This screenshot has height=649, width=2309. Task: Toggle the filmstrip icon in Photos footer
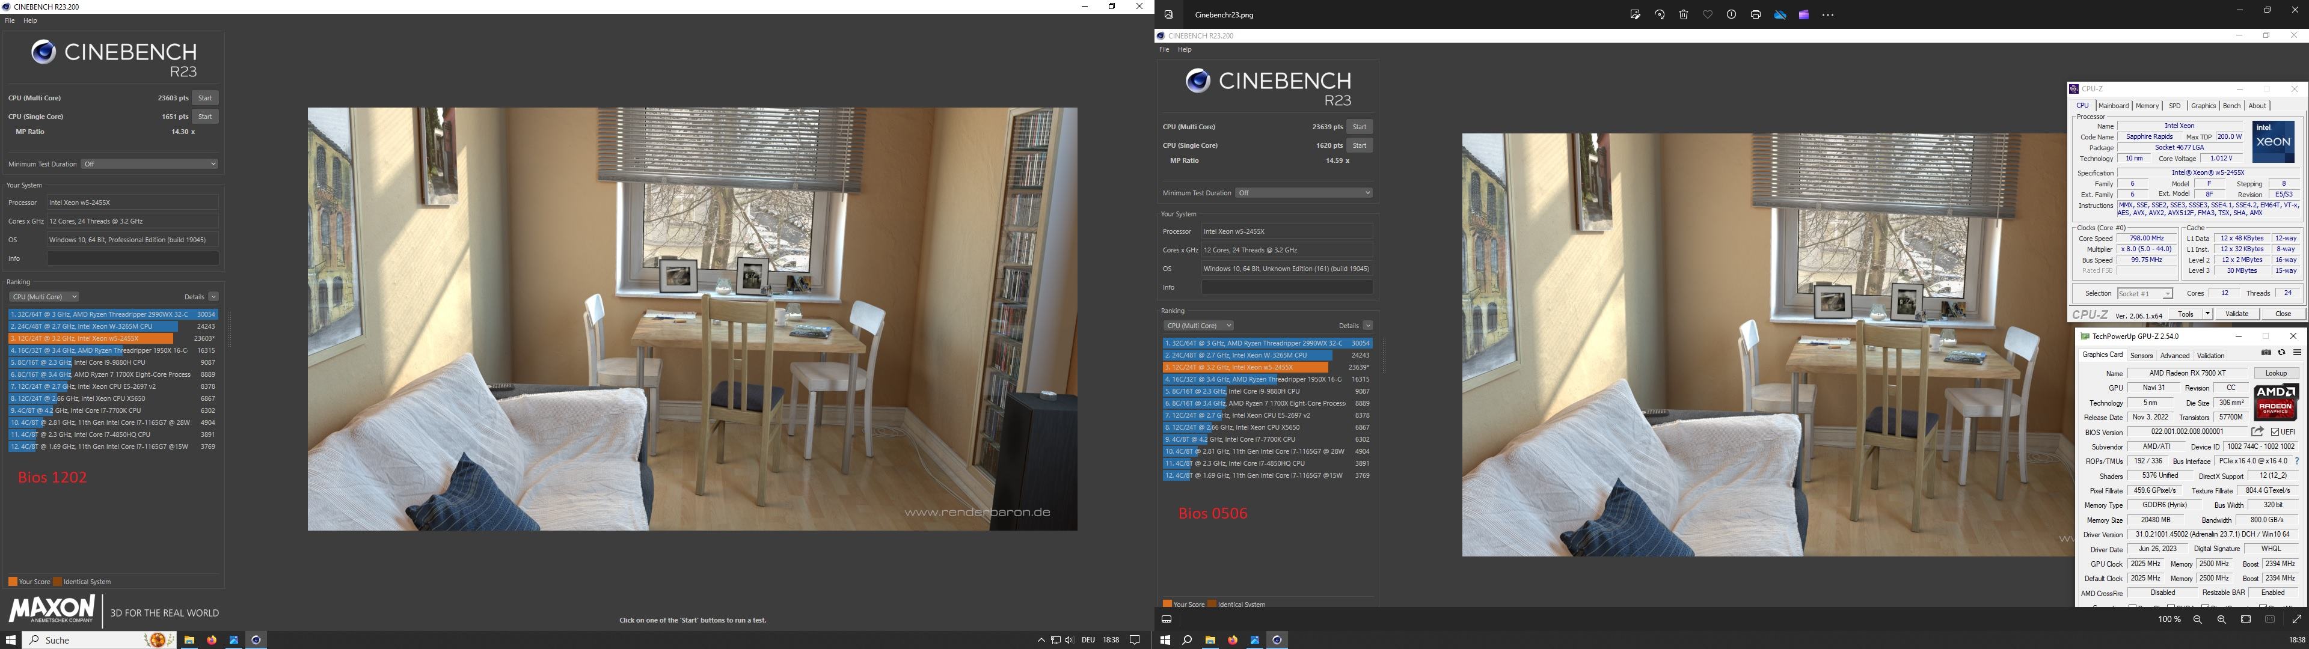1166,618
